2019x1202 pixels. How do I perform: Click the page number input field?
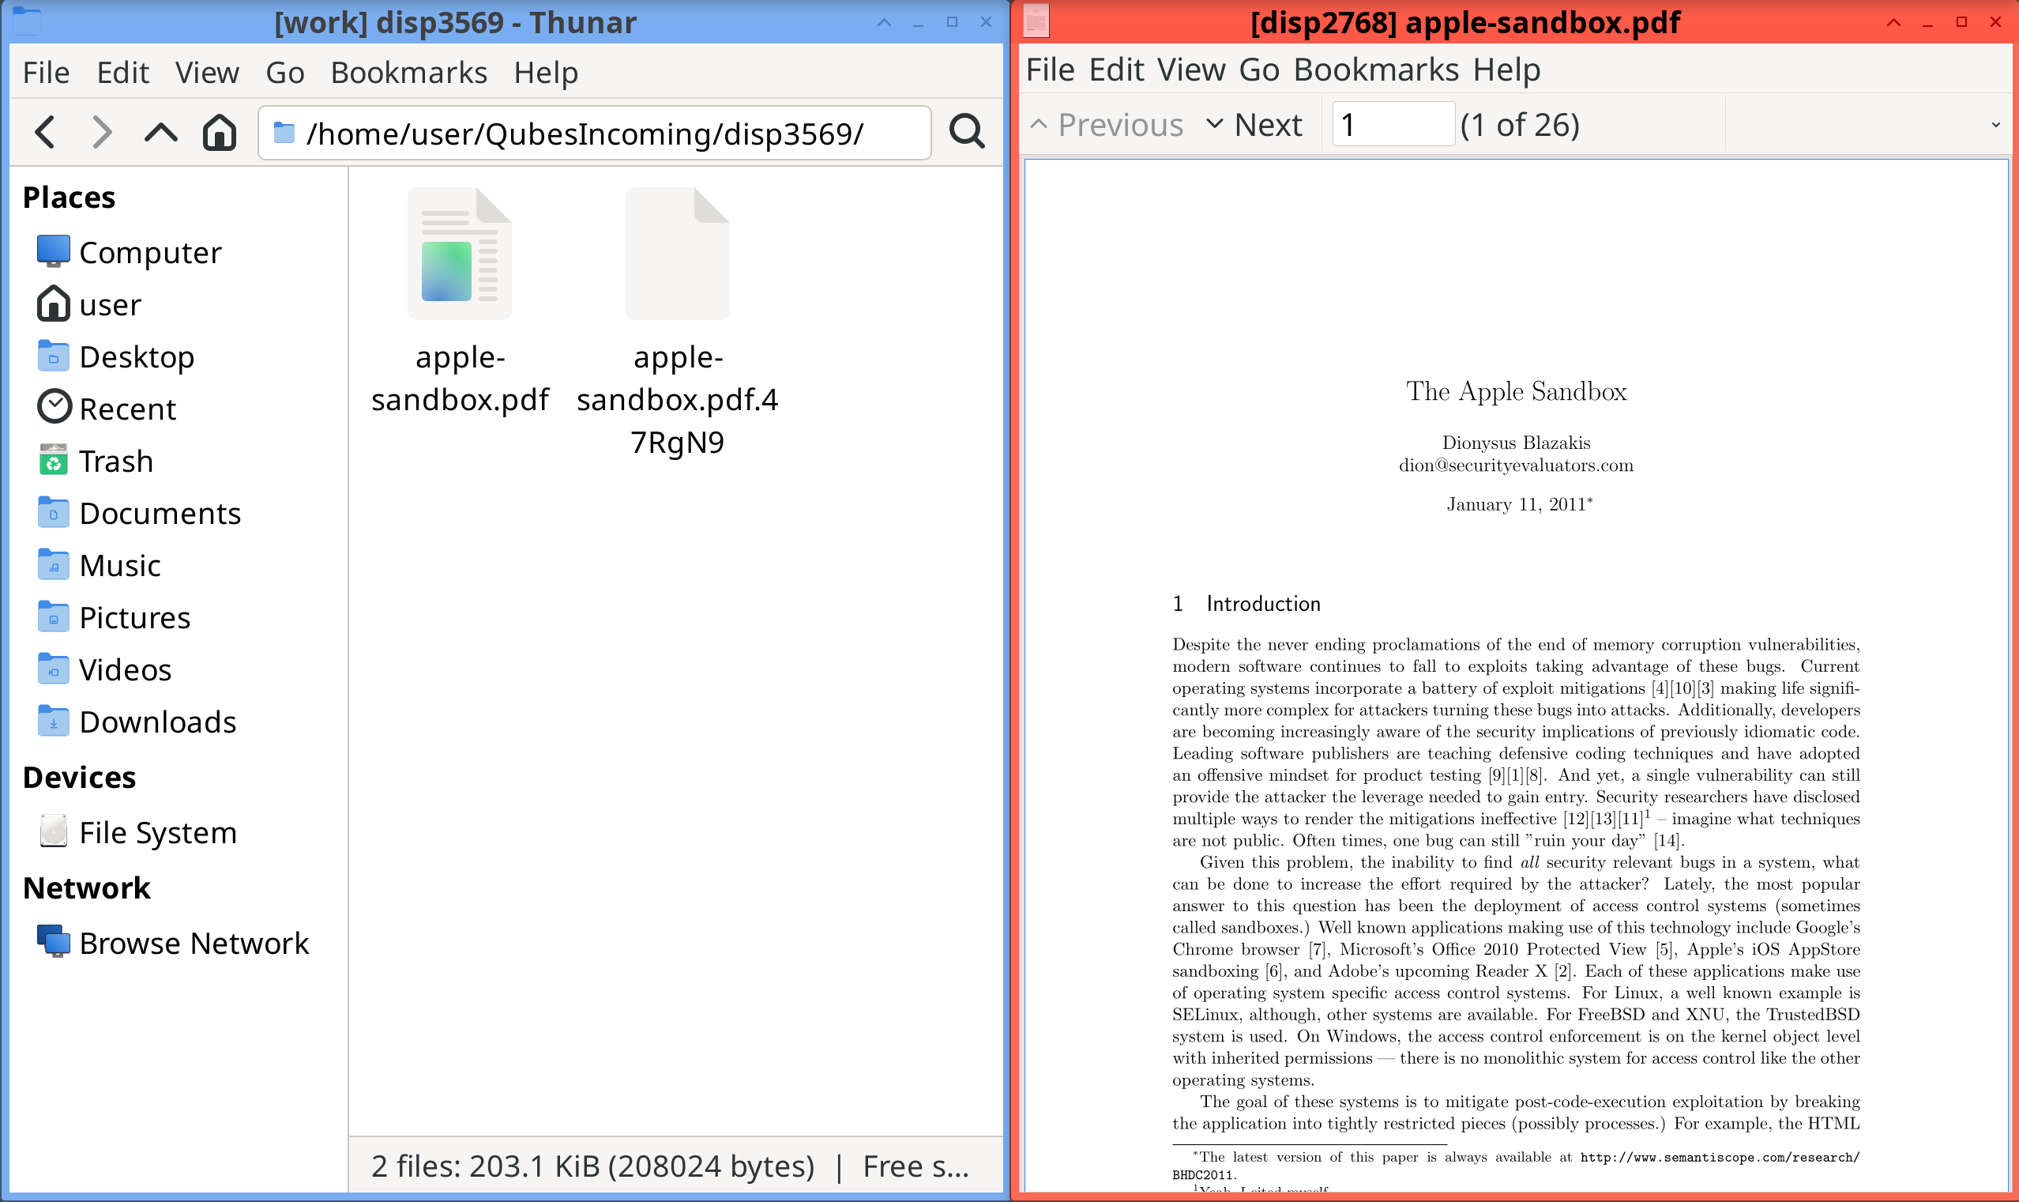1393,124
